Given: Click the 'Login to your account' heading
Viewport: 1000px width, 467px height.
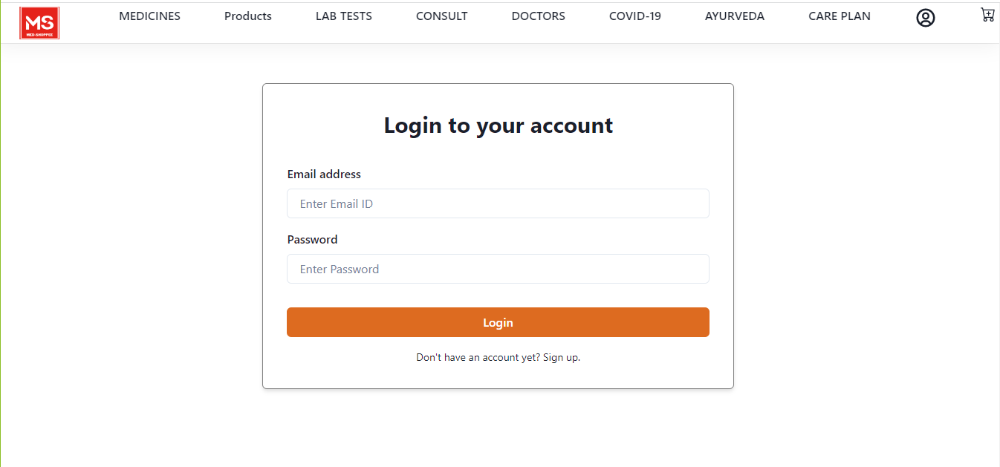Looking at the screenshot, I should click(x=498, y=125).
